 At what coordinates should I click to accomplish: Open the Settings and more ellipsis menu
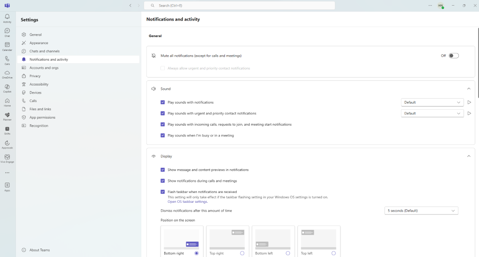tap(430, 6)
